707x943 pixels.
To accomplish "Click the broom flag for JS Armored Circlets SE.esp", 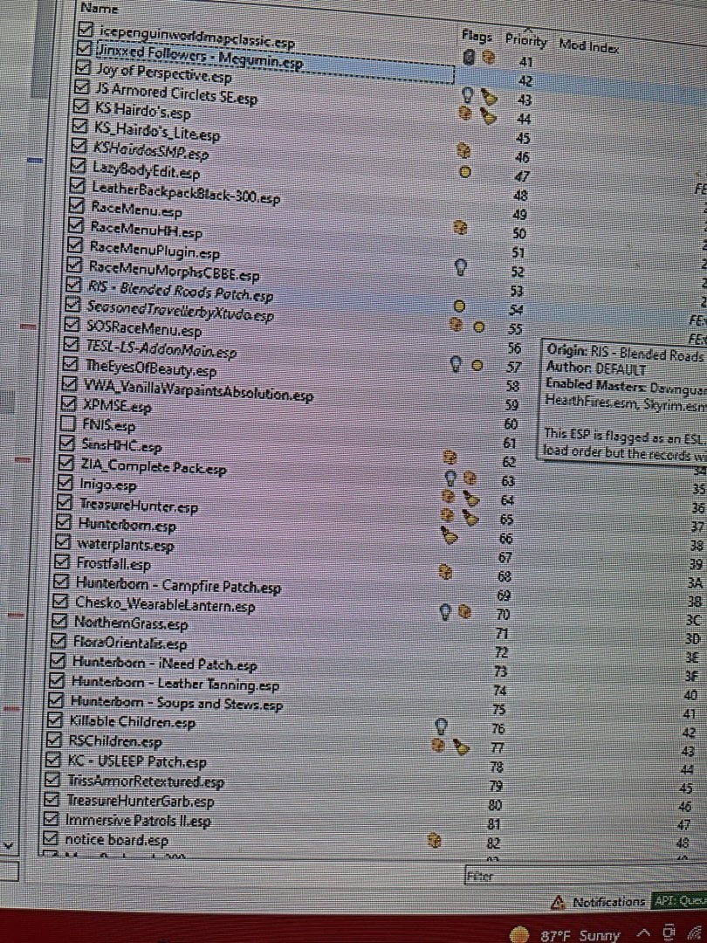I will click(490, 116).
